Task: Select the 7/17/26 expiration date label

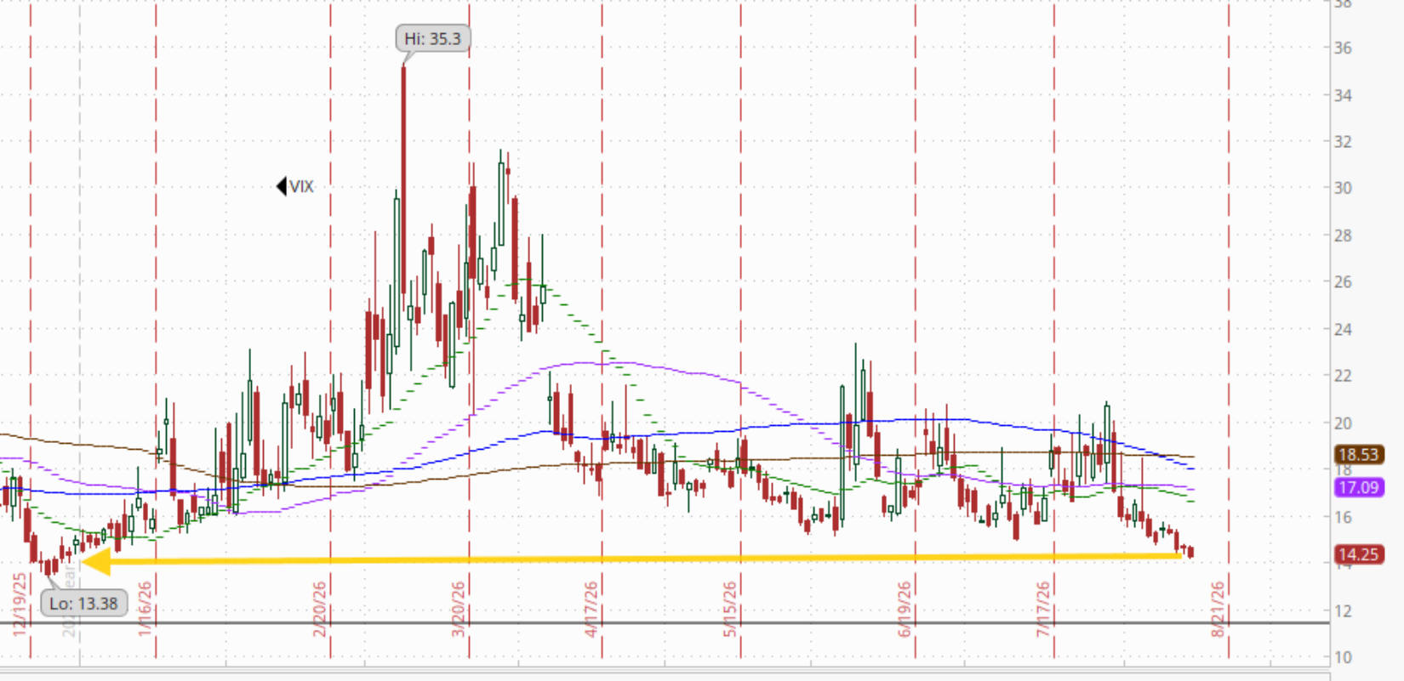Action: pyautogui.click(x=1043, y=608)
